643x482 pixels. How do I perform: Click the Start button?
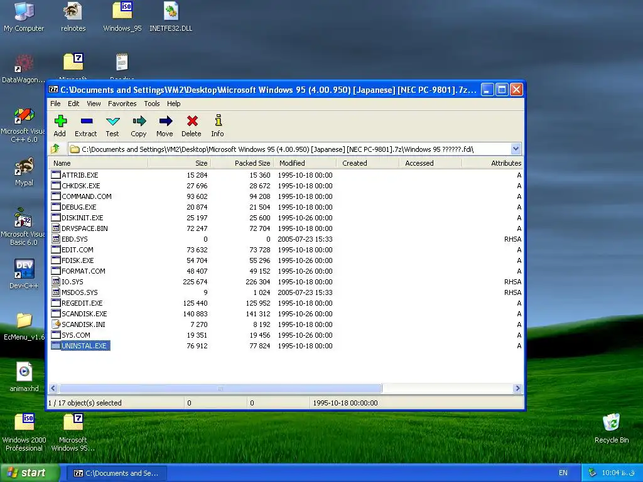tap(30, 473)
